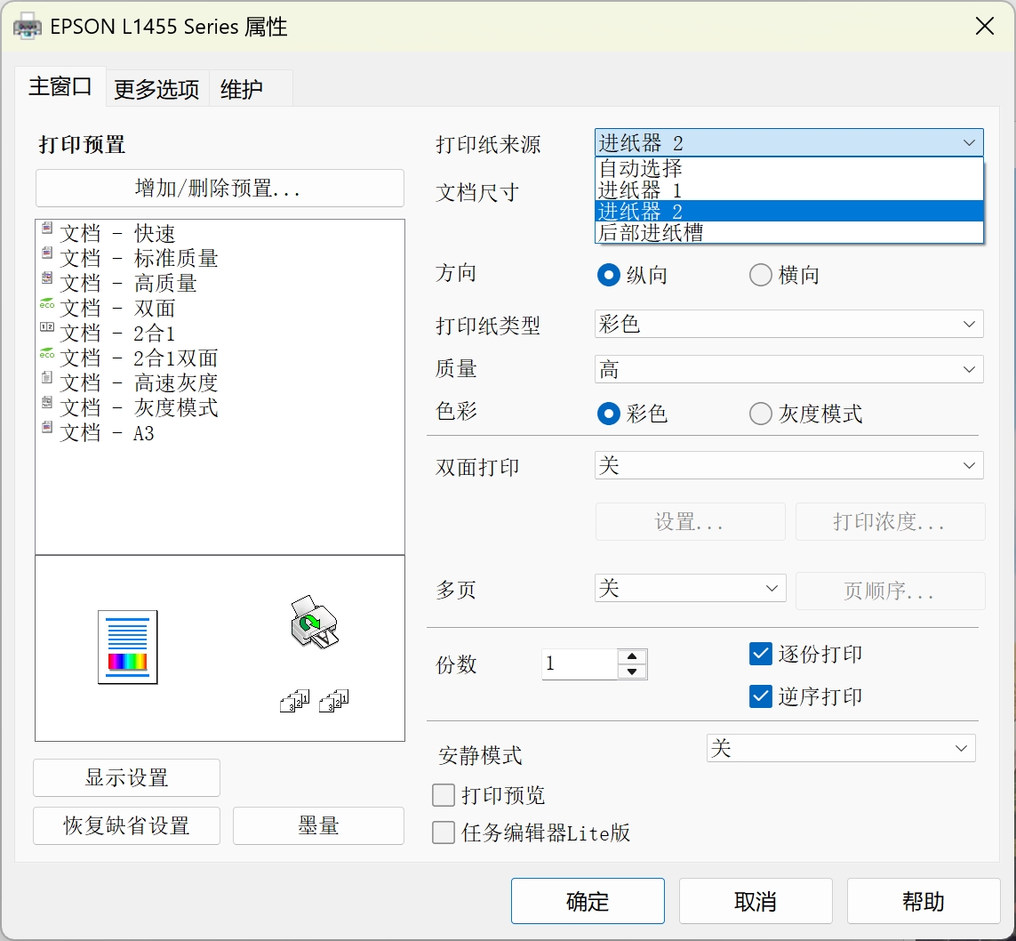Click the 文档 - 2合1 preset icon
This screenshot has width=1016, height=941.
(47, 328)
